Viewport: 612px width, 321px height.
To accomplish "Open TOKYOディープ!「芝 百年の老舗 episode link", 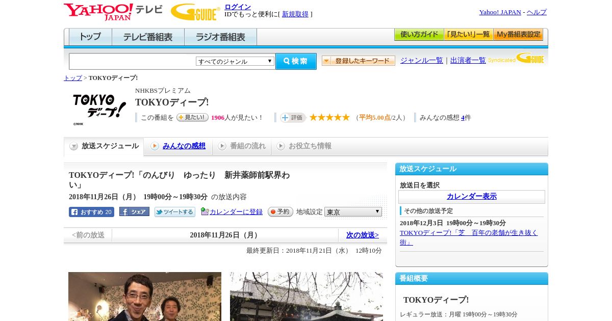I will click(469, 237).
